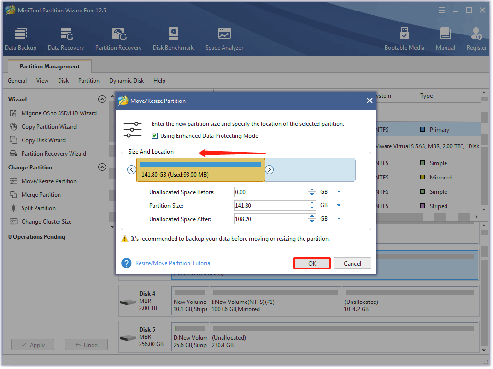Collapse the Change Partition section
493x369 pixels.
(x=102, y=167)
